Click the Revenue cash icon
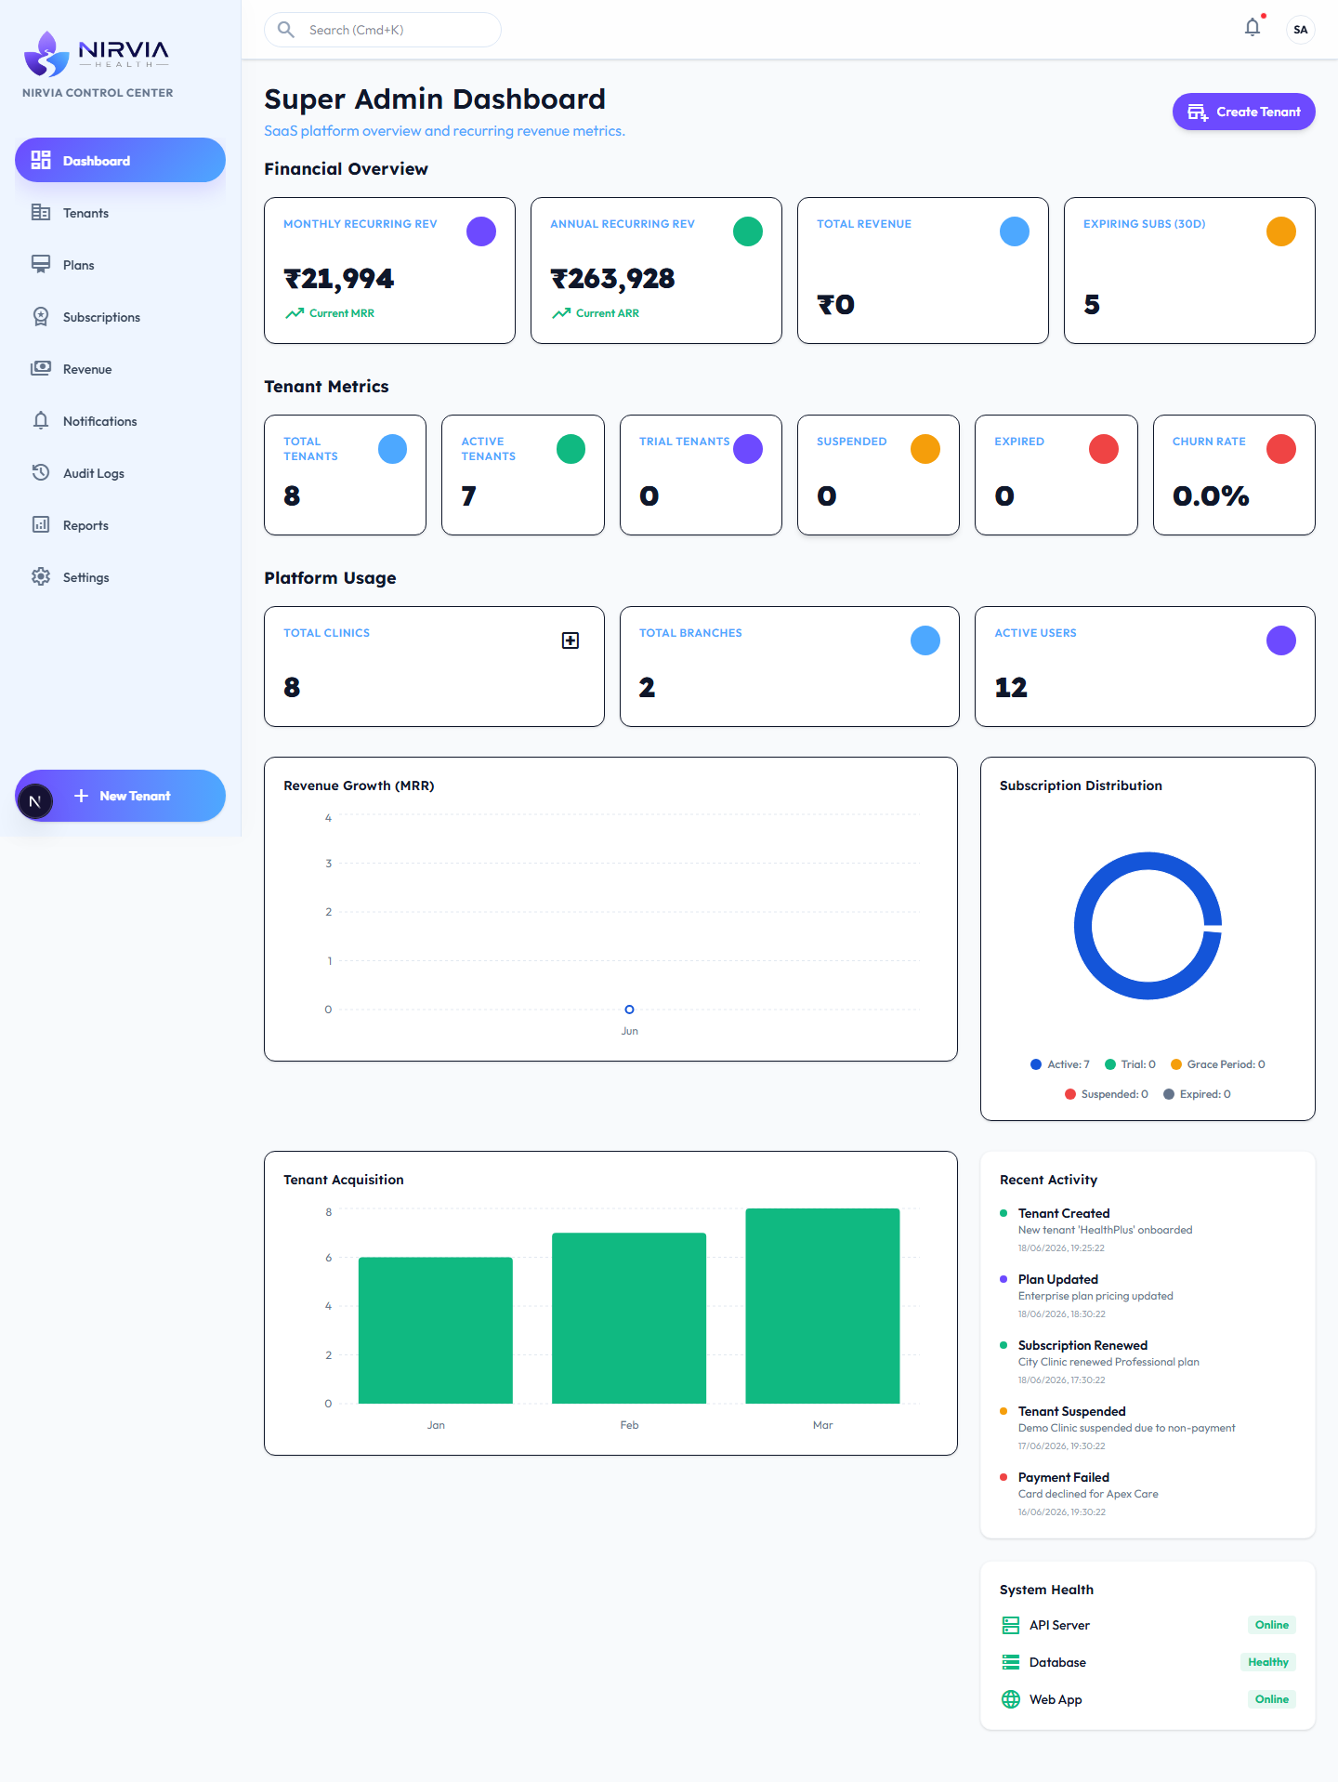 [41, 368]
